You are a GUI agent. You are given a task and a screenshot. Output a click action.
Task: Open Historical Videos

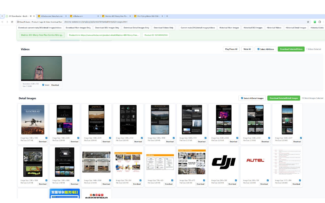pos(274,28)
